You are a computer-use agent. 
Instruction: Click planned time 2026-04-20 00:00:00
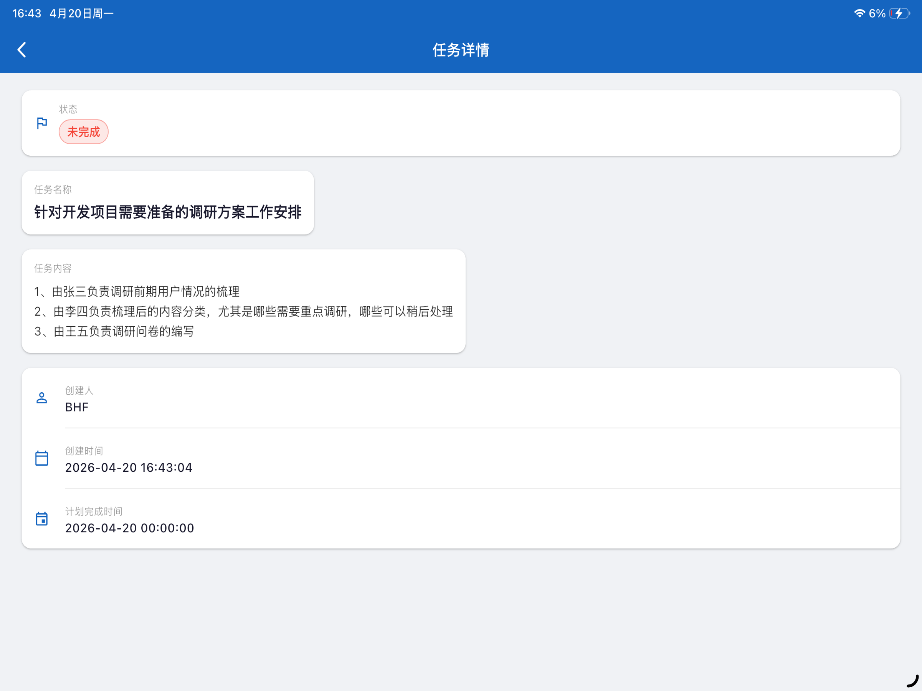coord(130,528)
